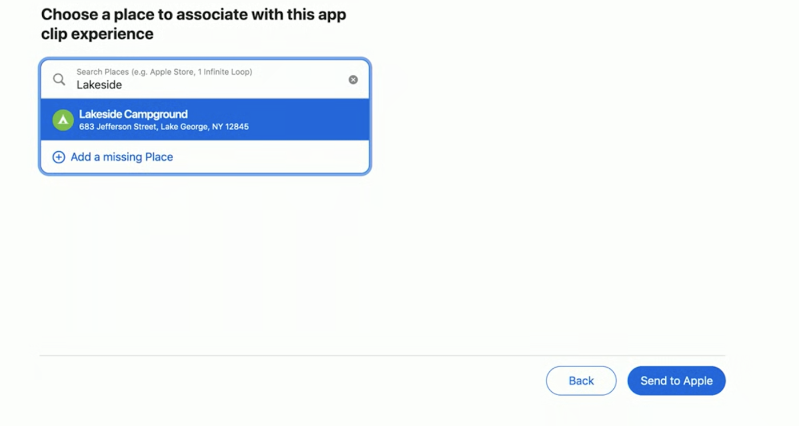Click the 683 Jefferson Street address line
The width and height of the screenshot is (799, 426).
pos(164,127)
